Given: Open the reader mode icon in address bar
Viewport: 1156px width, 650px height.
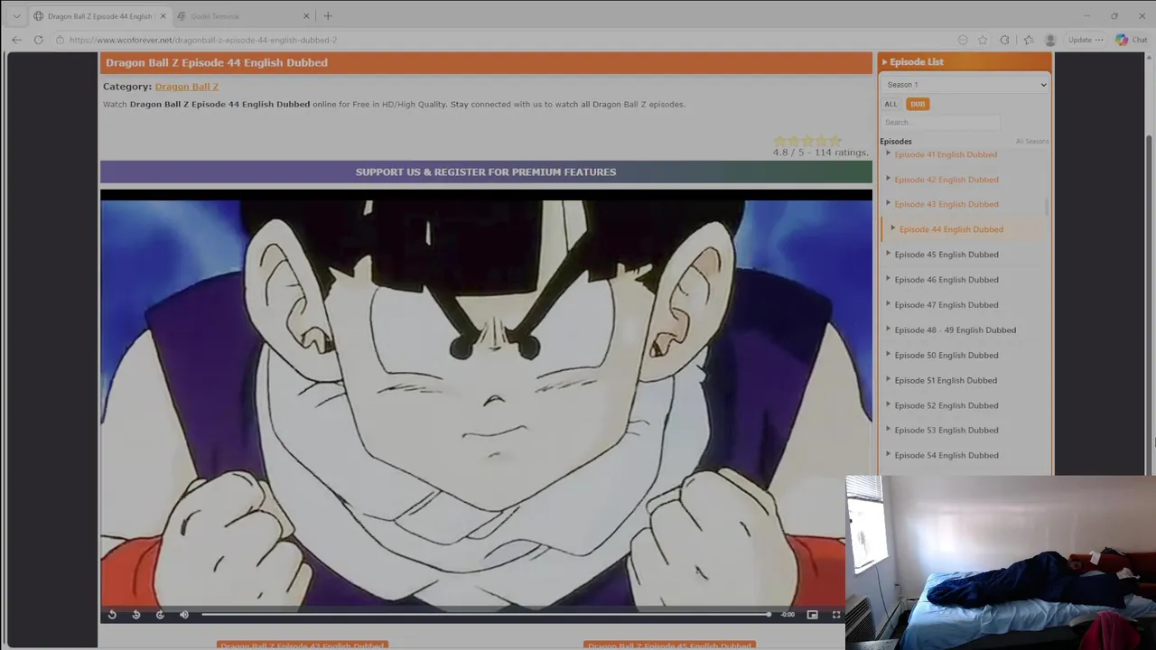Looking at the screenshot, I should [963, 40].
